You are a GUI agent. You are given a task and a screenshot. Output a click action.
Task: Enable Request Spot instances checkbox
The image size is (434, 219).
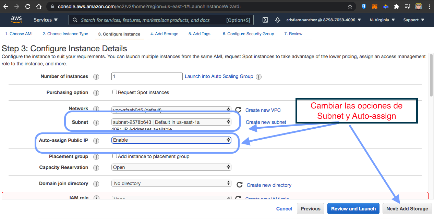click(115, 92)
